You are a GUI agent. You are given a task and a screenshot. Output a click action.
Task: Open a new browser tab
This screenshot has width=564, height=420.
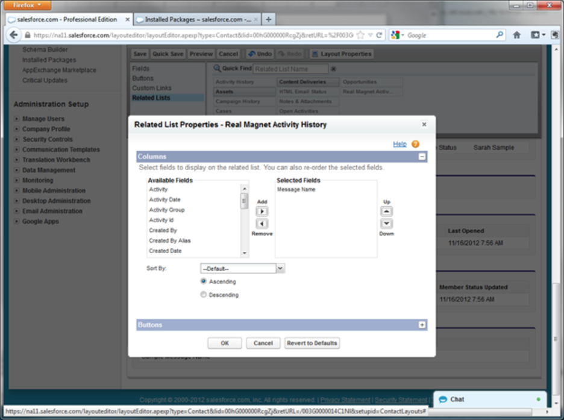click(268, 19)
